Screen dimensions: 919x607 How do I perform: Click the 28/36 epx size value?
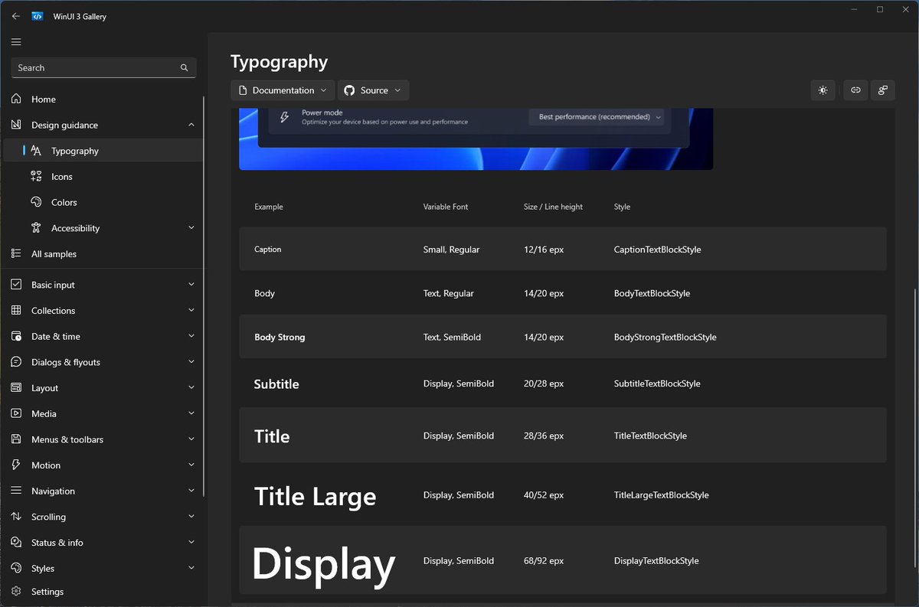[x=544, y=436]
